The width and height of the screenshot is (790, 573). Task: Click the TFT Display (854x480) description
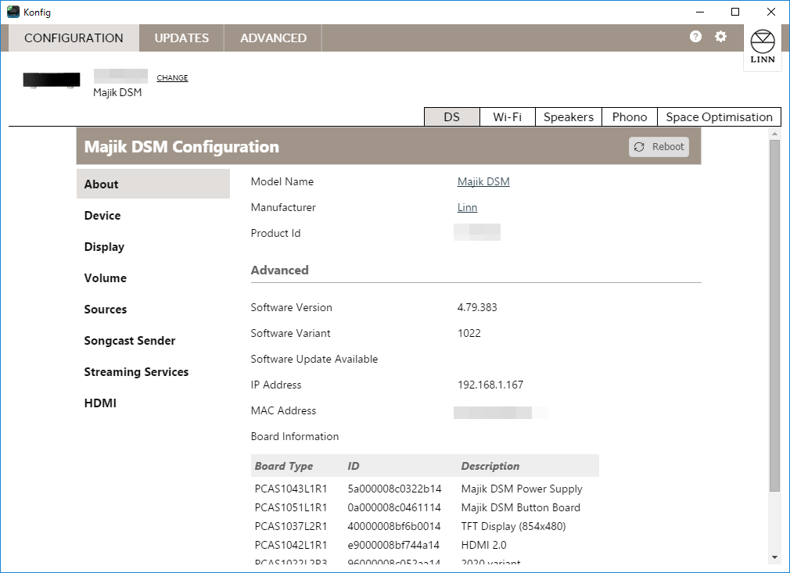(x=513, y=527)
